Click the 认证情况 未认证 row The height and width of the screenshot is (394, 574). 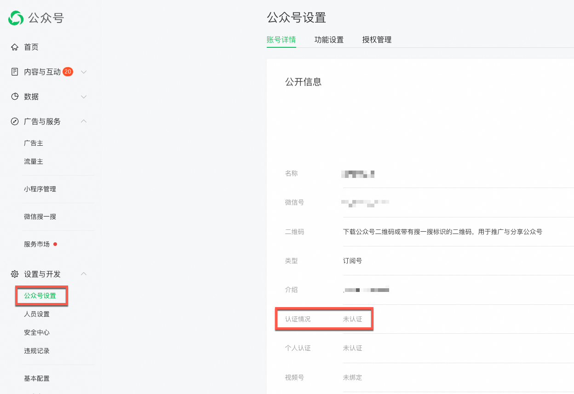click(x=324, y=319)
